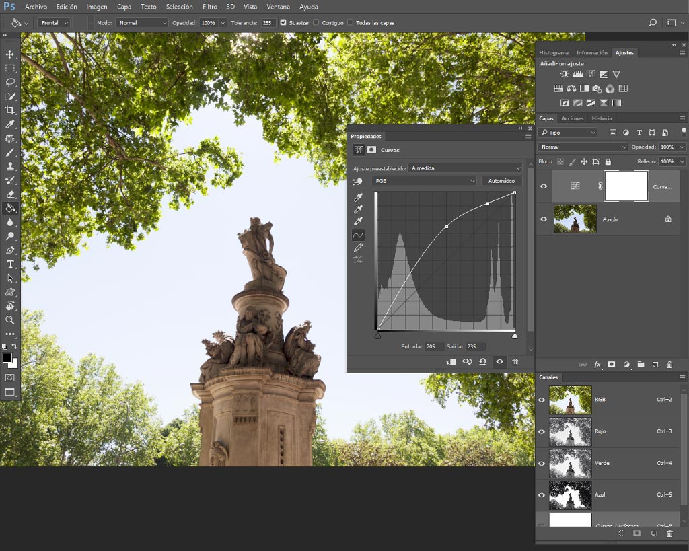Hide the Curvas adjustment layer
Viewport: 689px width, 551px height.
pos(544,186)
